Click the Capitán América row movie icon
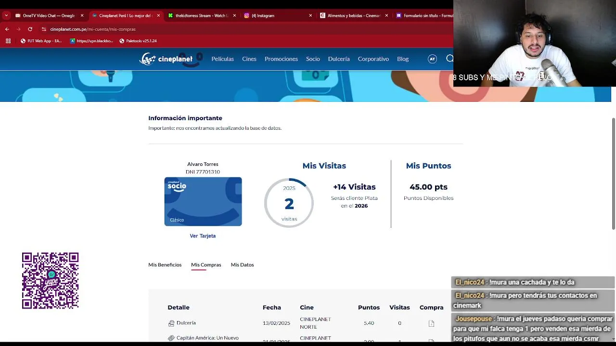The width and height of the screenshot is (616, 346). 171,338
